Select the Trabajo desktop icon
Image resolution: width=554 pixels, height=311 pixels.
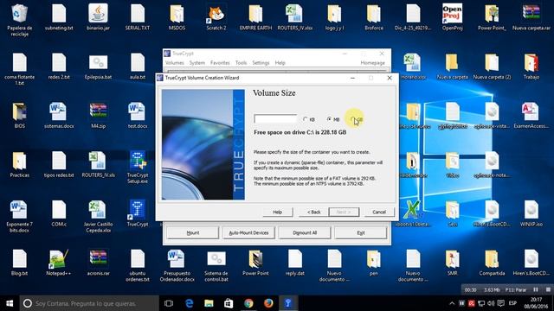531,67
